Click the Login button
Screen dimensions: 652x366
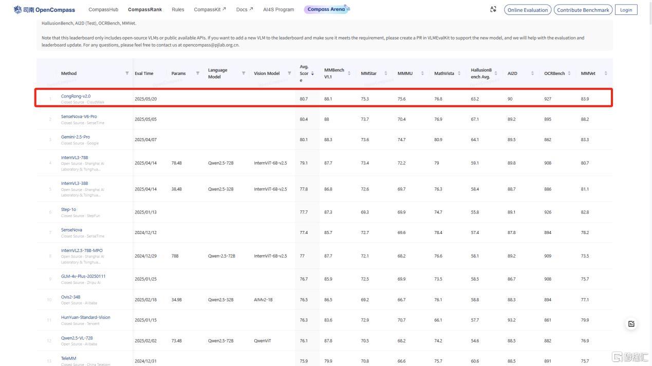tap(626, 10)
